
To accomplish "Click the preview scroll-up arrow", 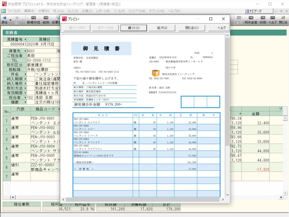I will click(x=228, y=35).
